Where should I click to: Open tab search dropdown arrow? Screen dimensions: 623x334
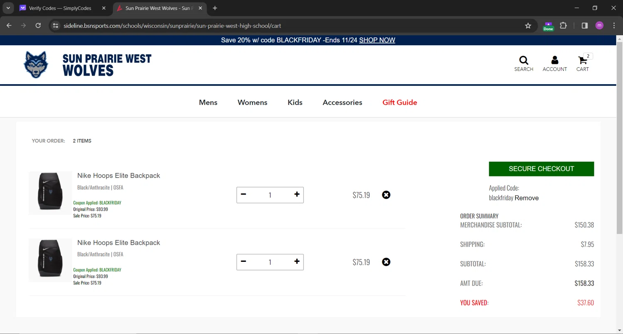[8, 8]
